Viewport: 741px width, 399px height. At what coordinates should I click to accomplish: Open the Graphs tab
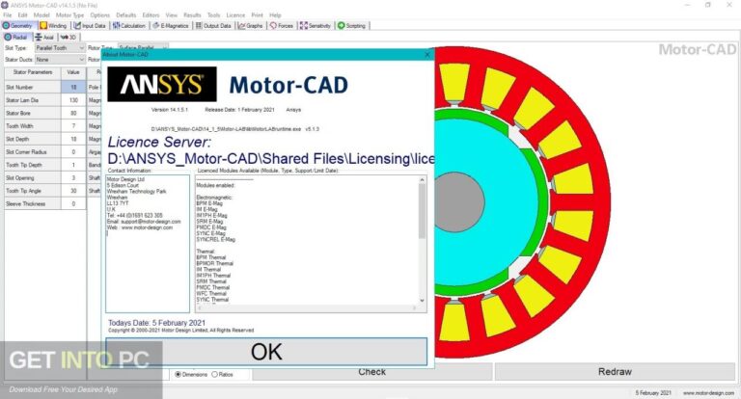(x=251, y=25)
